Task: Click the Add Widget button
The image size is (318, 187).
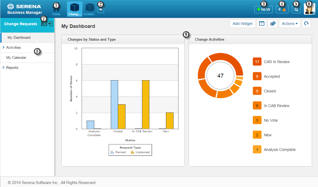Action: [243, 24]
